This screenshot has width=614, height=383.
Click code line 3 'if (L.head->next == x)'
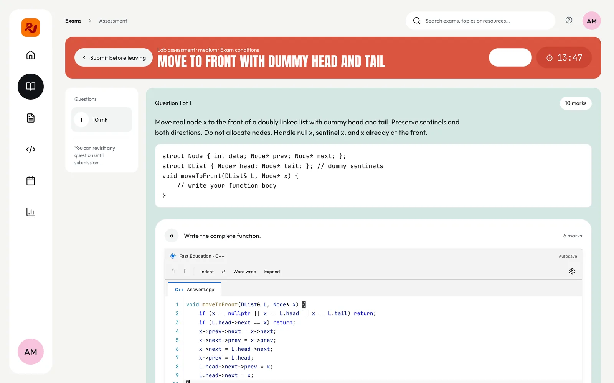point(247,322)
